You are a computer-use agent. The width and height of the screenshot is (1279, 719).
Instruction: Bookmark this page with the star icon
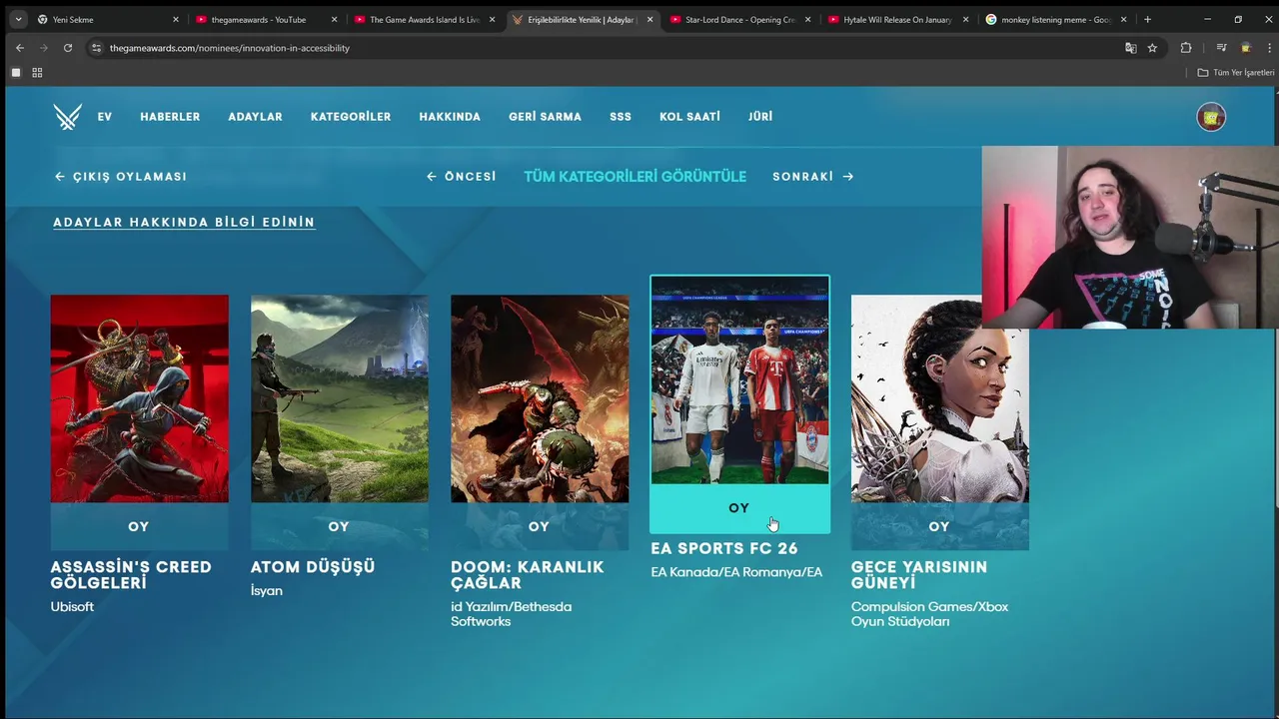pos(1152,48)
